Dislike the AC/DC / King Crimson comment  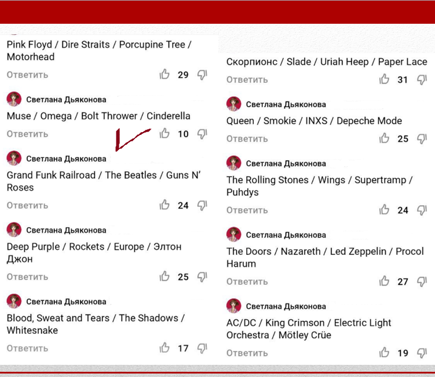click(422, 353)
